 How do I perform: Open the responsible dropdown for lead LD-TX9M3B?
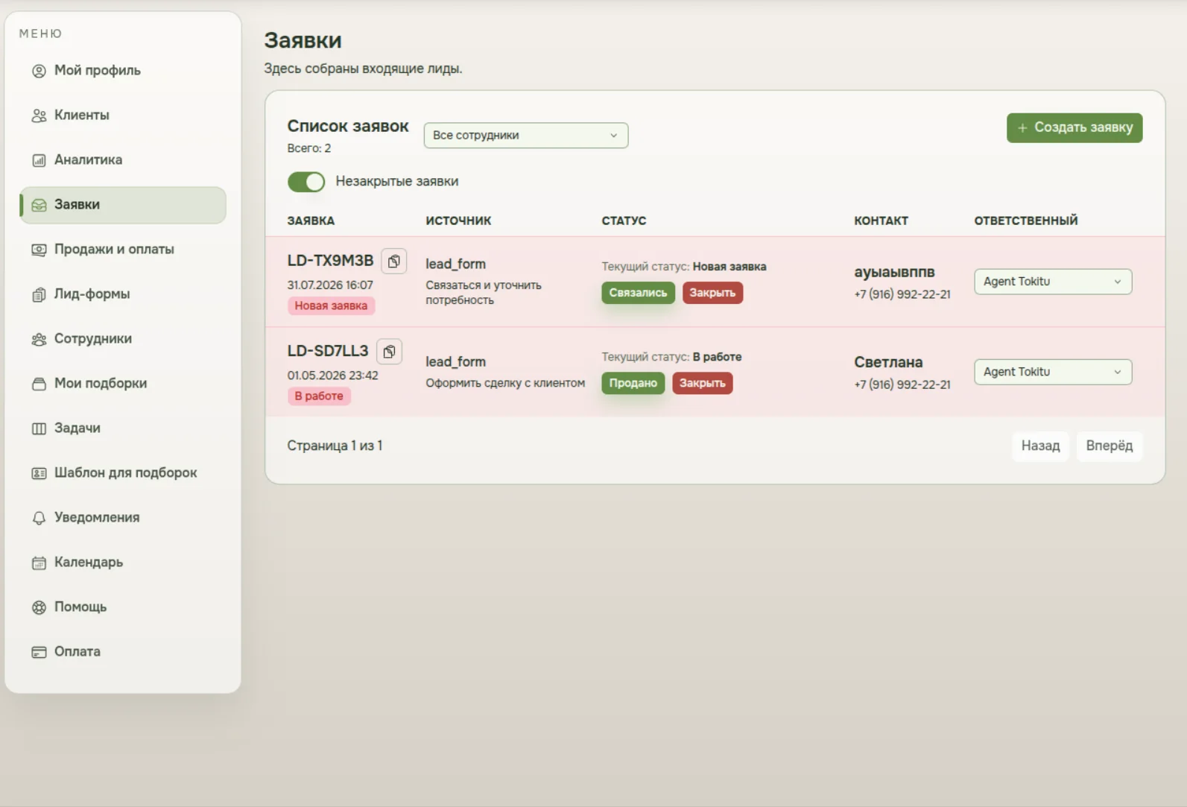(x=1053, y=282)
